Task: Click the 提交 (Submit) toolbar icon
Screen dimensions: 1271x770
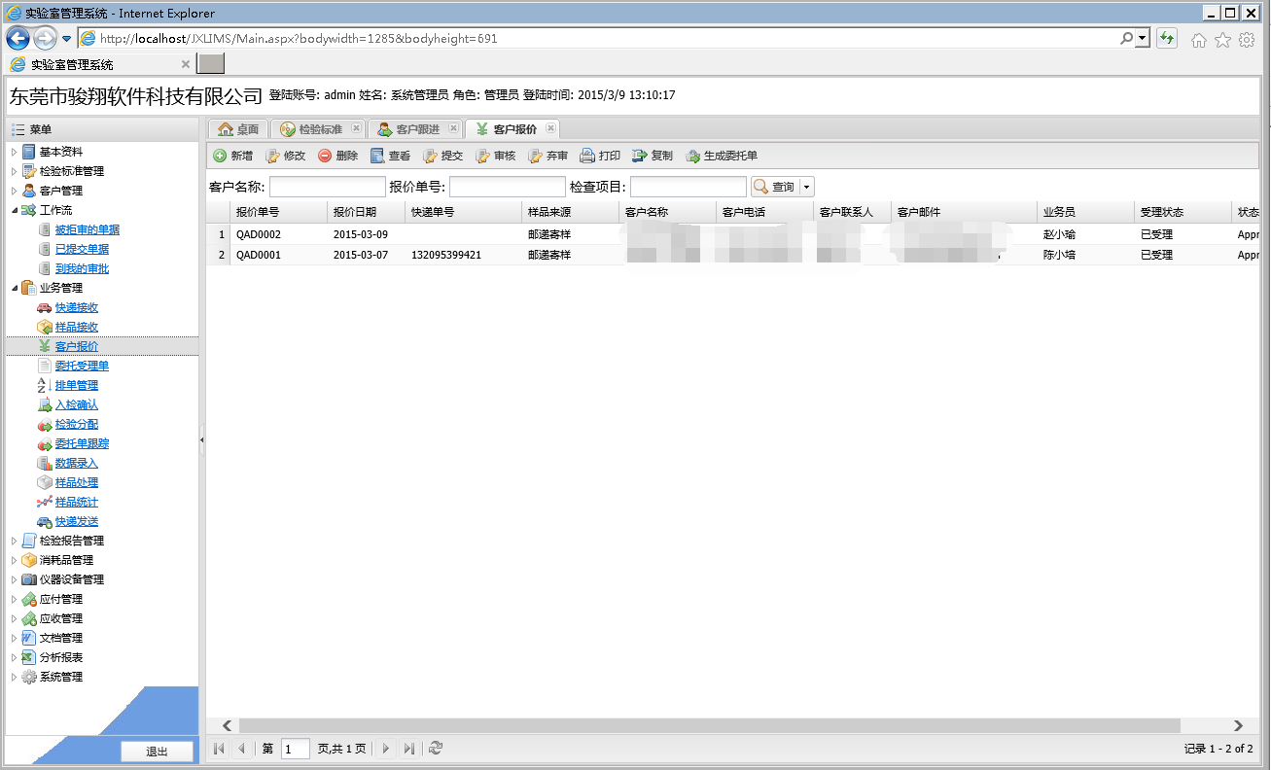Action: tap(430, 156)
